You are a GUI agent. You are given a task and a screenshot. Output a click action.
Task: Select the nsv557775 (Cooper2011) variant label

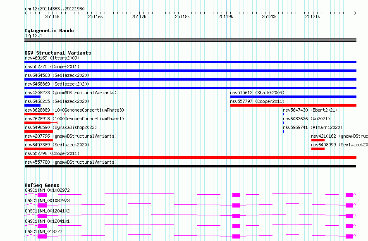click(x=52, y=67)
